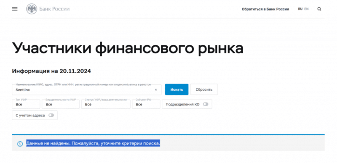The width and height of the screenshot is (337, 163).
Task: Toggle the Подразделения КО switch
Action: click(x=206, y=104)
